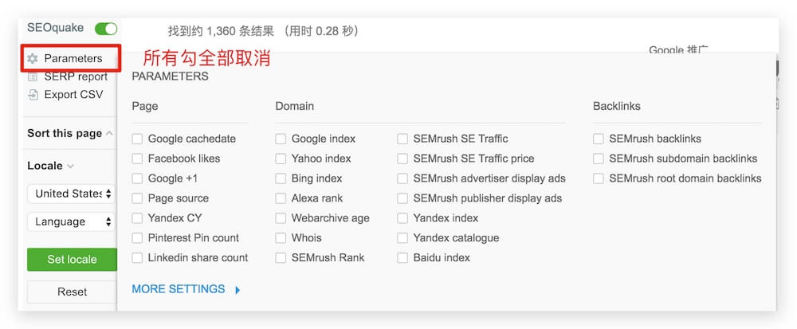Open the United States locale dropdown

[72, 194]
